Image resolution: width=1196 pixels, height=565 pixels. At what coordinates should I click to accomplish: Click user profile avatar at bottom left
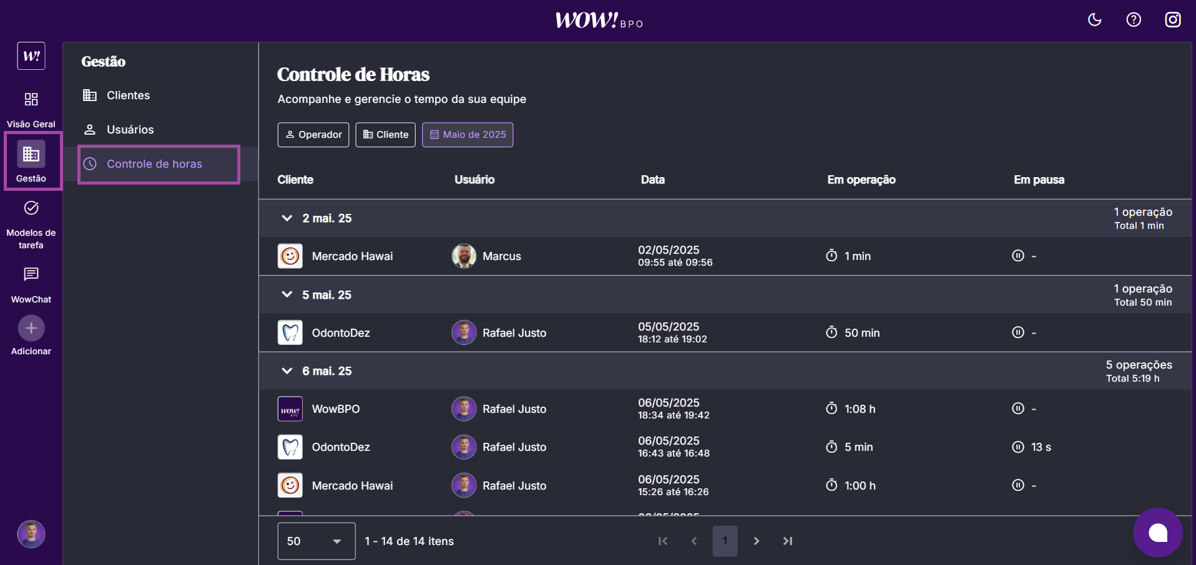pos(31,534)
